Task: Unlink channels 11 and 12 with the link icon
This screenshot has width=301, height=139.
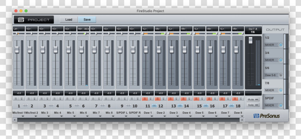Action: pos(154,105)
